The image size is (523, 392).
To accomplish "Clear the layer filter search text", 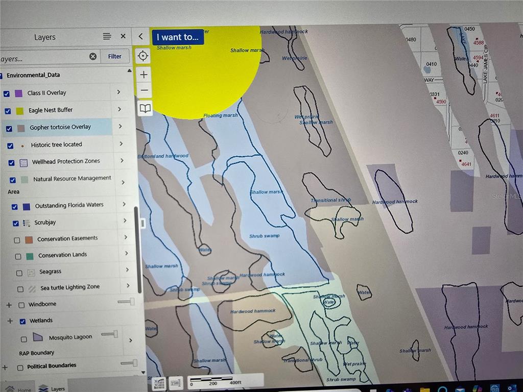I will [93, 57].
